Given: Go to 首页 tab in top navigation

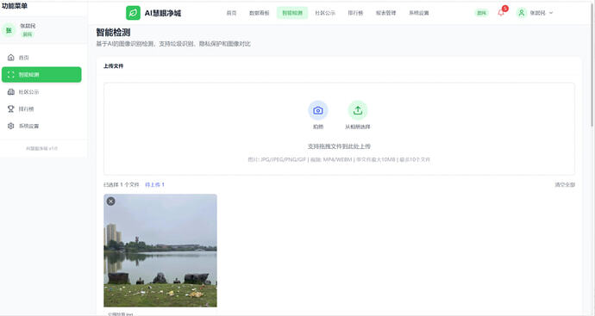Looking at the screenshot, I should pos(231,13).
